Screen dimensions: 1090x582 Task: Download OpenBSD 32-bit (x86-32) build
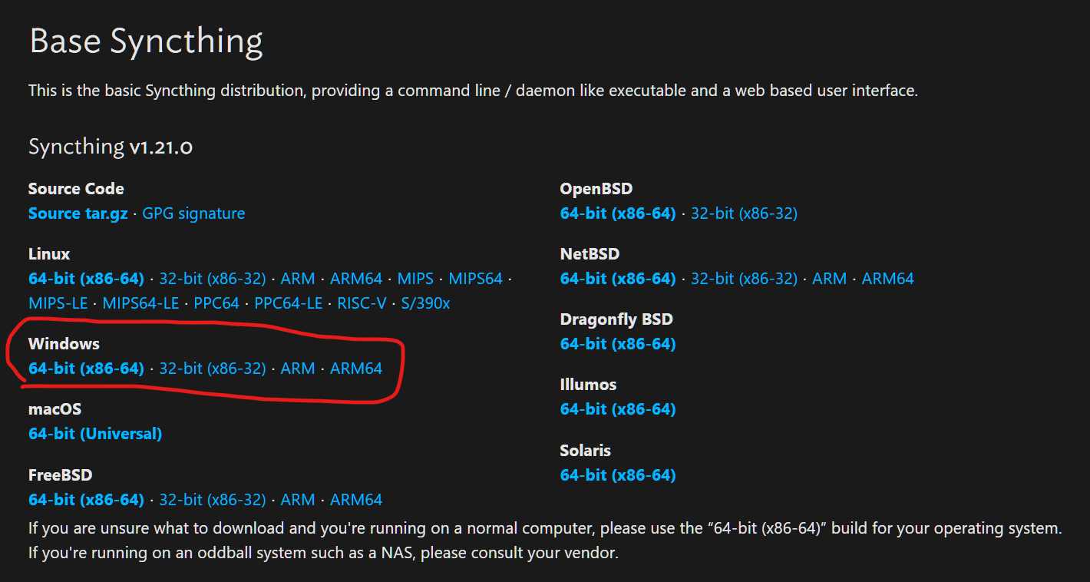[744, 213]
